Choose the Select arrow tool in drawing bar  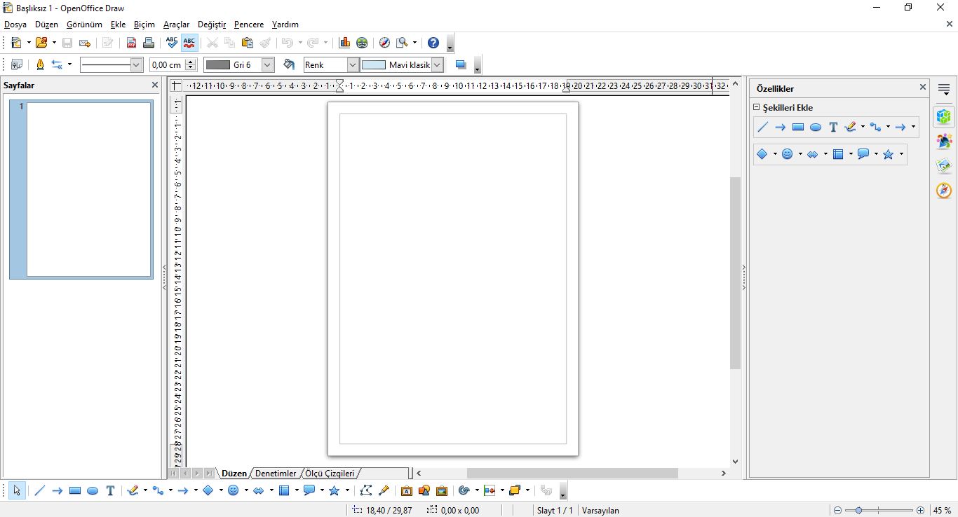[x=17, y=490]
